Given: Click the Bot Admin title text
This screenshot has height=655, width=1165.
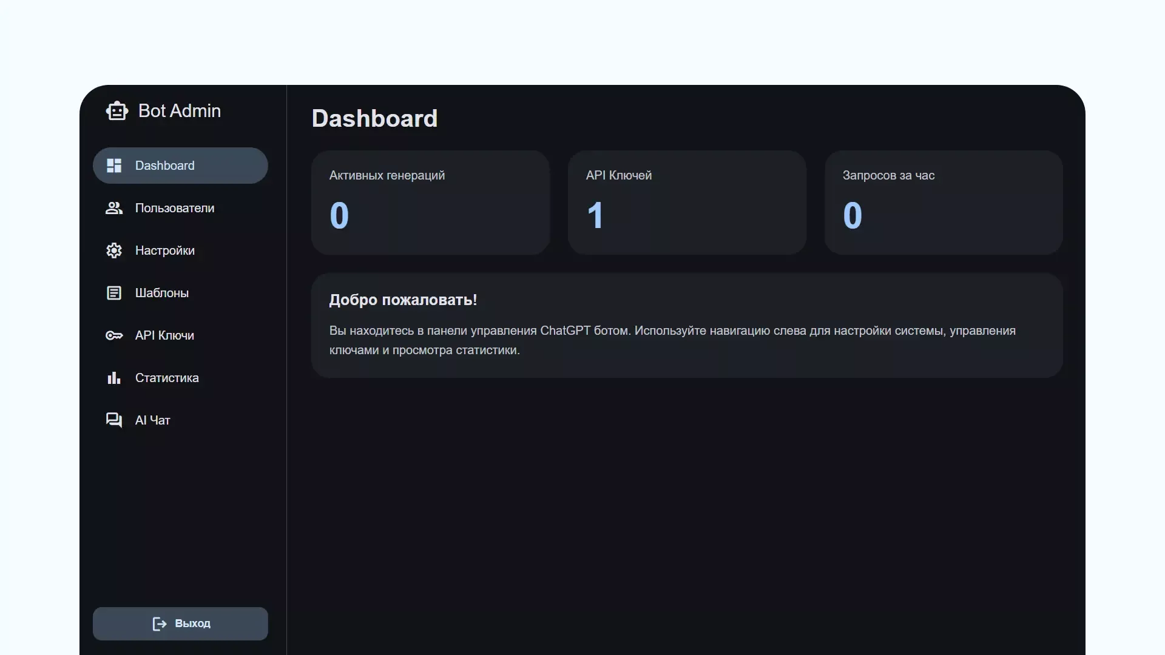Looking at the screenshot, I should tap(180, 111).
